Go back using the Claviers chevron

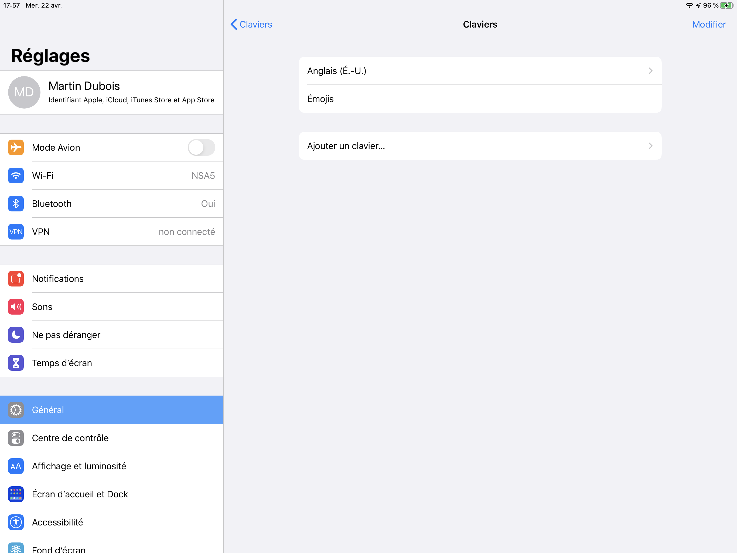[x=234, y=24]
